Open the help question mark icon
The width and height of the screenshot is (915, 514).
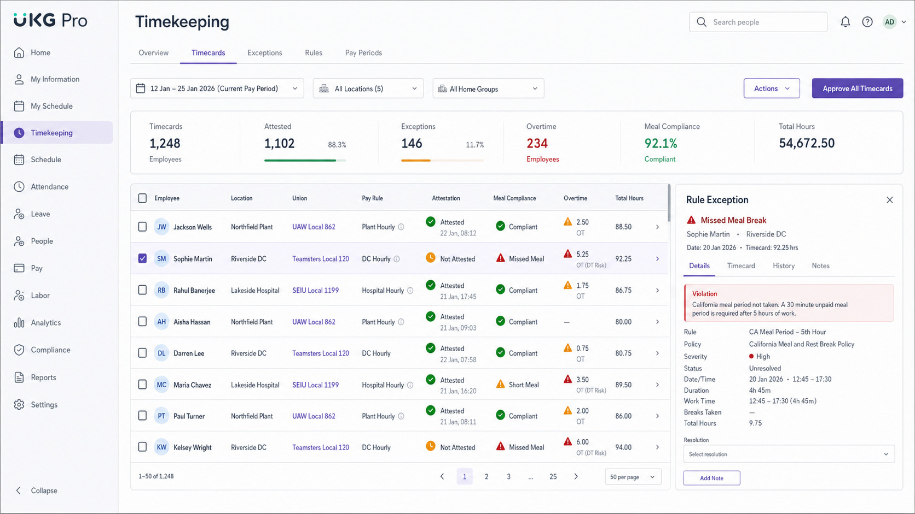867,22
